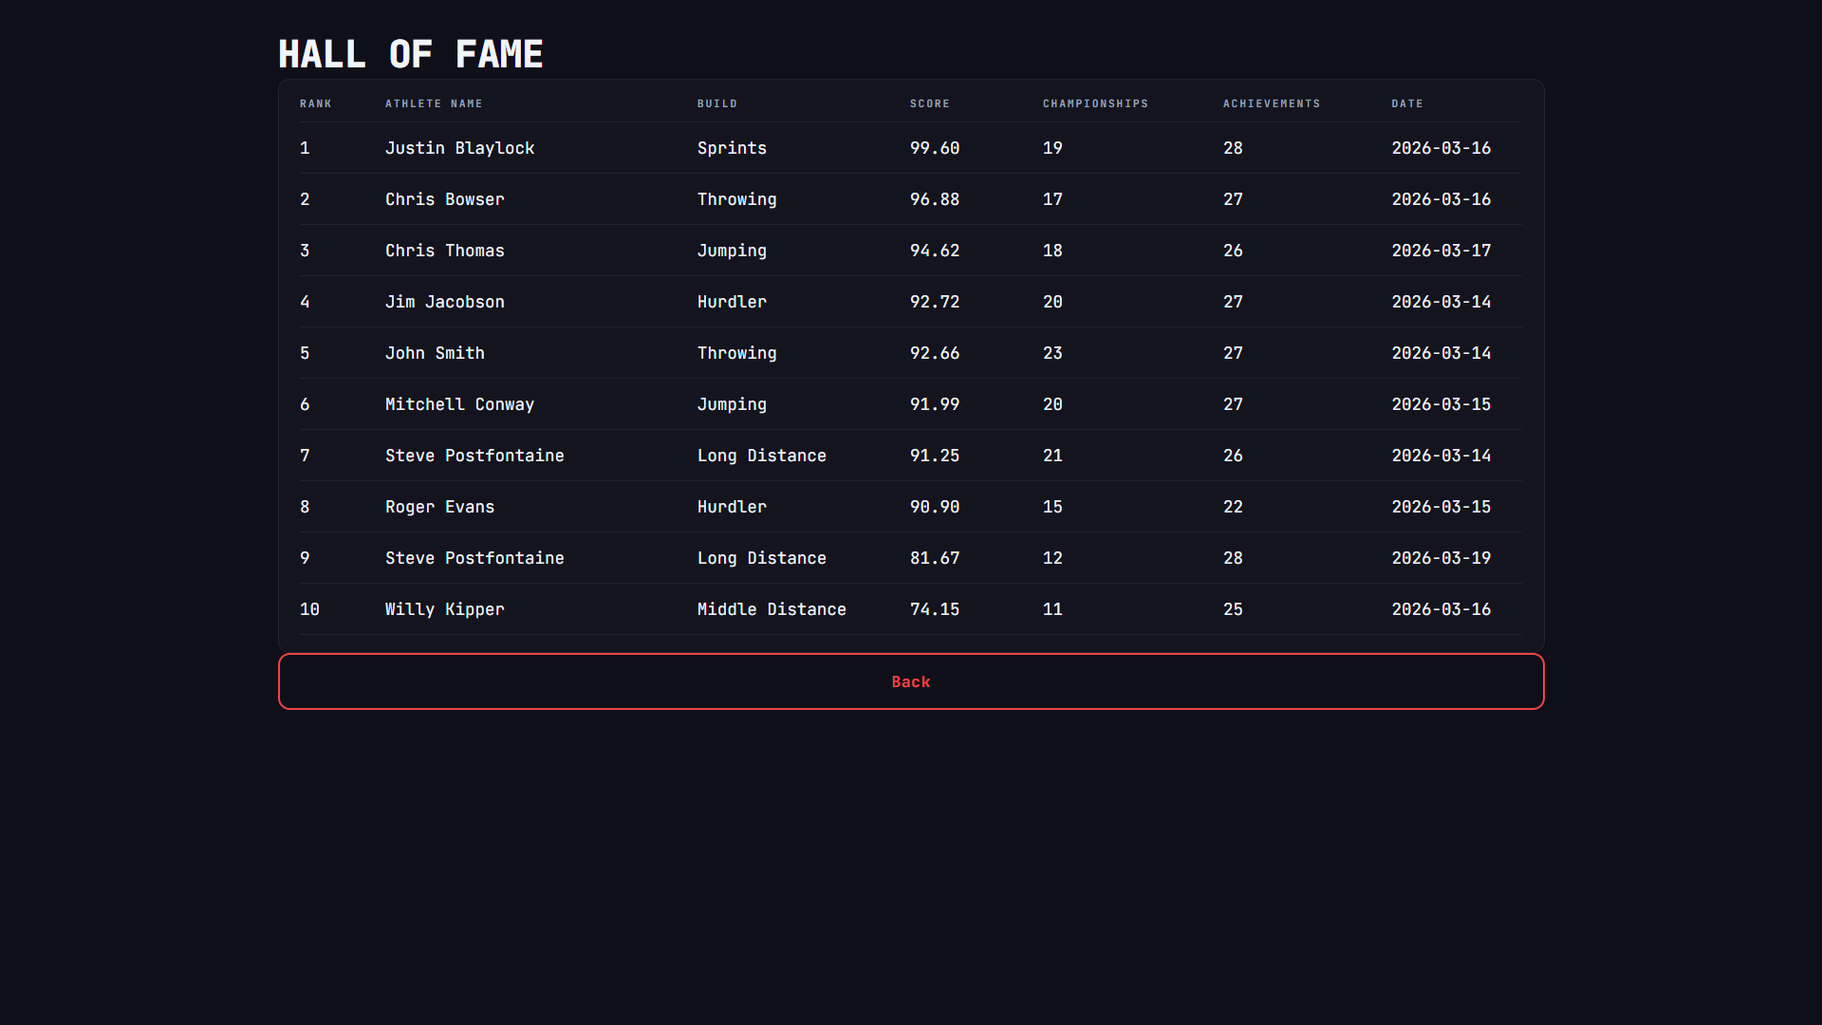Click score value 91.99
This screenshot has height=1025, width=1822.
[935, 404]
